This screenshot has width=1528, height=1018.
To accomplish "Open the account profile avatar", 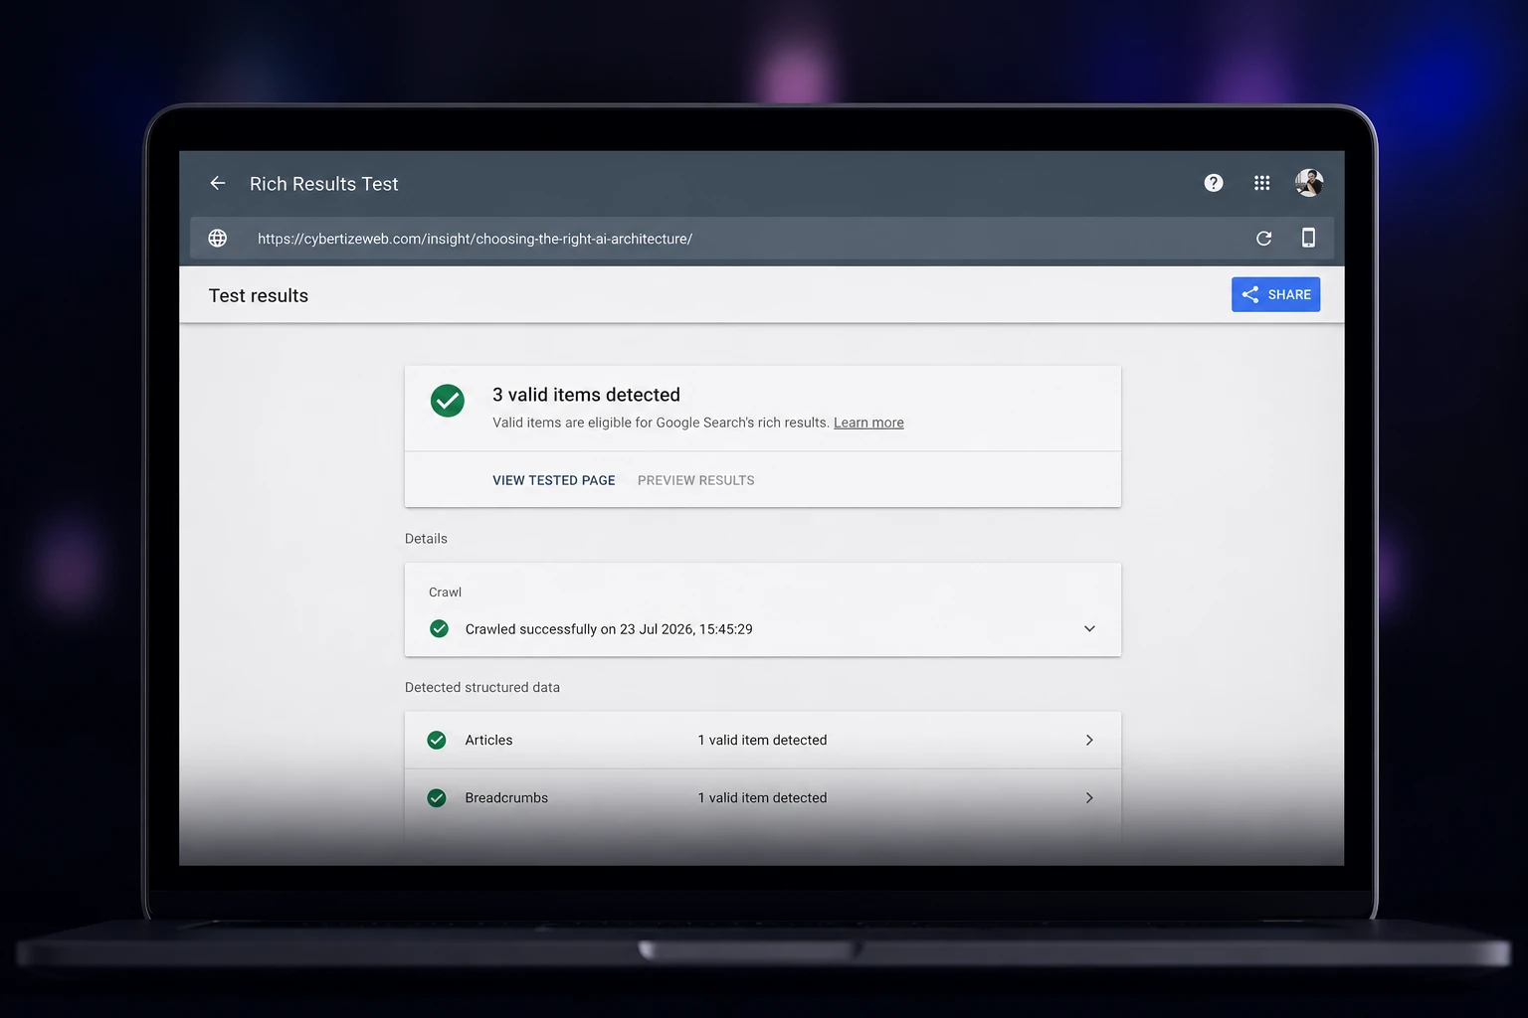I will 1309,183.
